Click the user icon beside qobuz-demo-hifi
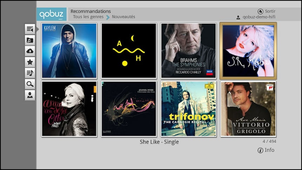 [x=238, y=17]
